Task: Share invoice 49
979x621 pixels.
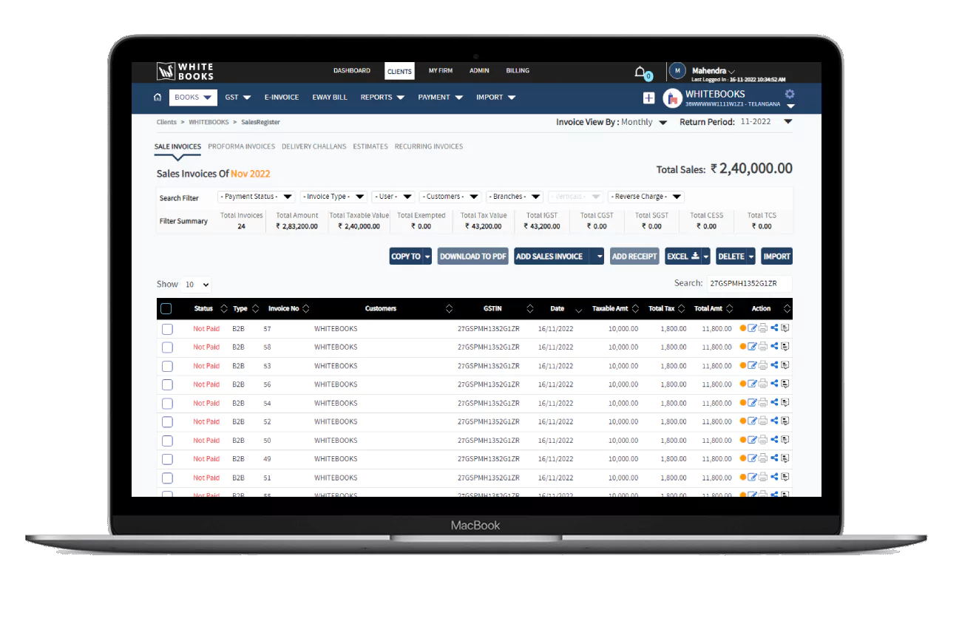Action: (x=774, y=458)
